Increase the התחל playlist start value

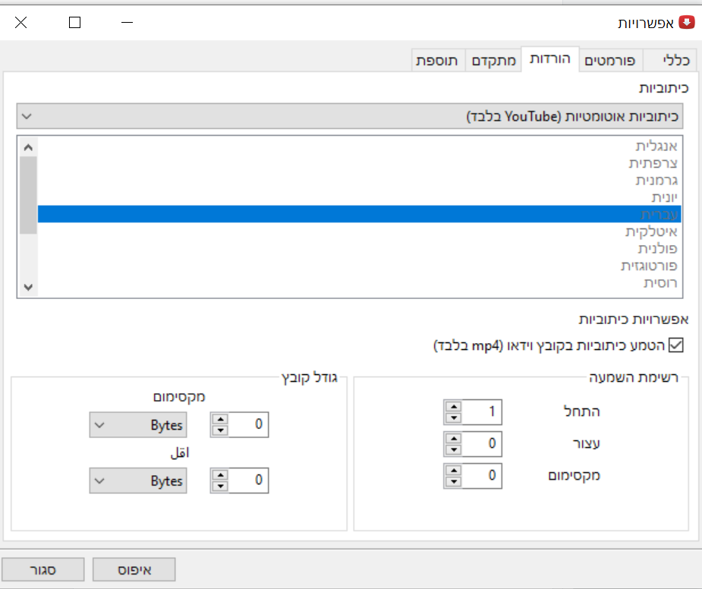pos(453,407)
